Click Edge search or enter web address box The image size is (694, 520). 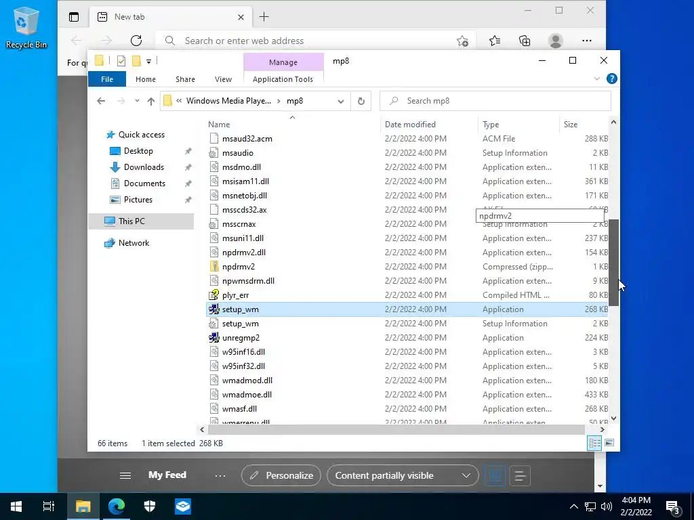[x=317, y=41]
